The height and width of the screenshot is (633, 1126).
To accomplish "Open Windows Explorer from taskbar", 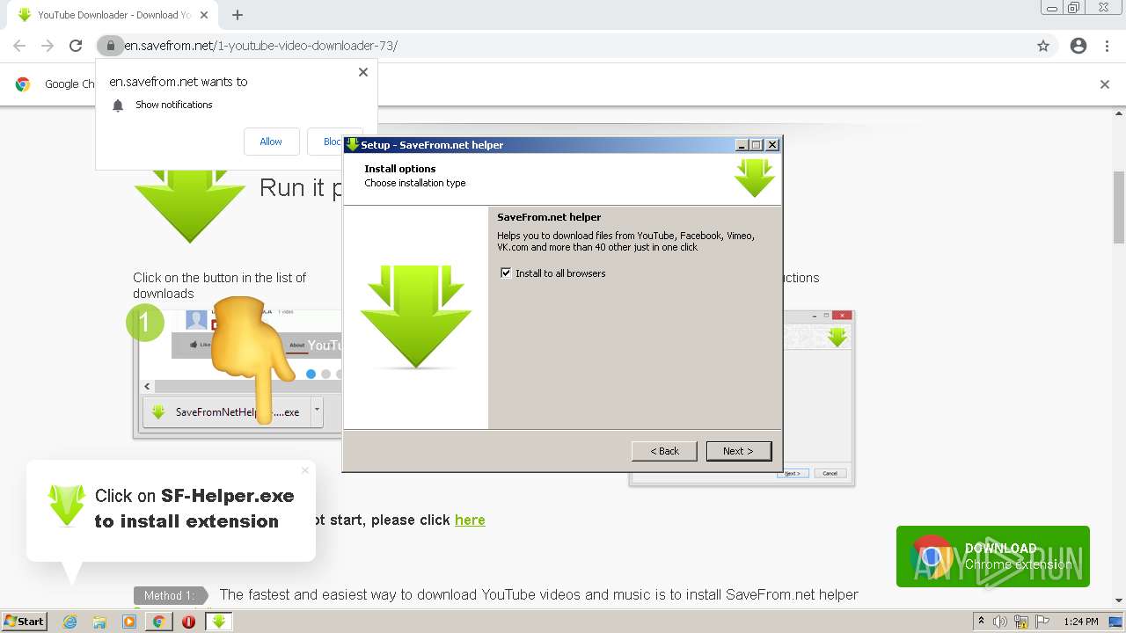I will pos(99,622).
